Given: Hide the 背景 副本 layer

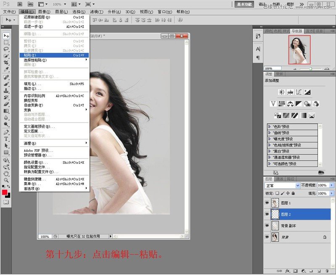Looking at the screenshot, I should tap(268, 225).
